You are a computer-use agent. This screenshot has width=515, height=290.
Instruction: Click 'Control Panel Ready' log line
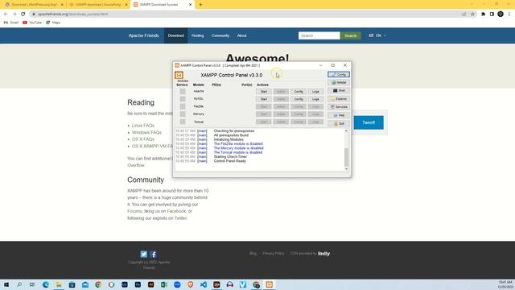point(230,161)
